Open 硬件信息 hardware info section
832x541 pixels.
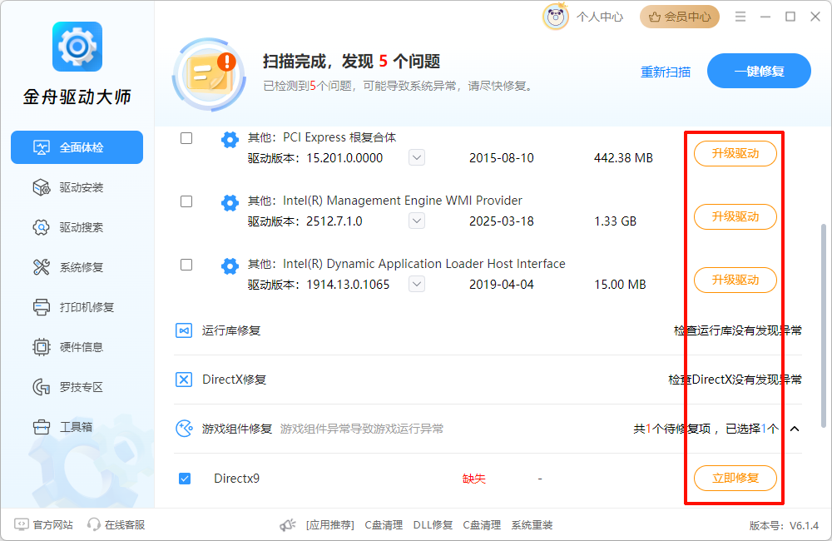pyautogui.click(x=77, y=347)
